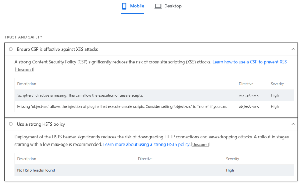This screenshot has width=303, height=185.
Task: Switch to the Mobile tab
Action: tap(137, 6)
